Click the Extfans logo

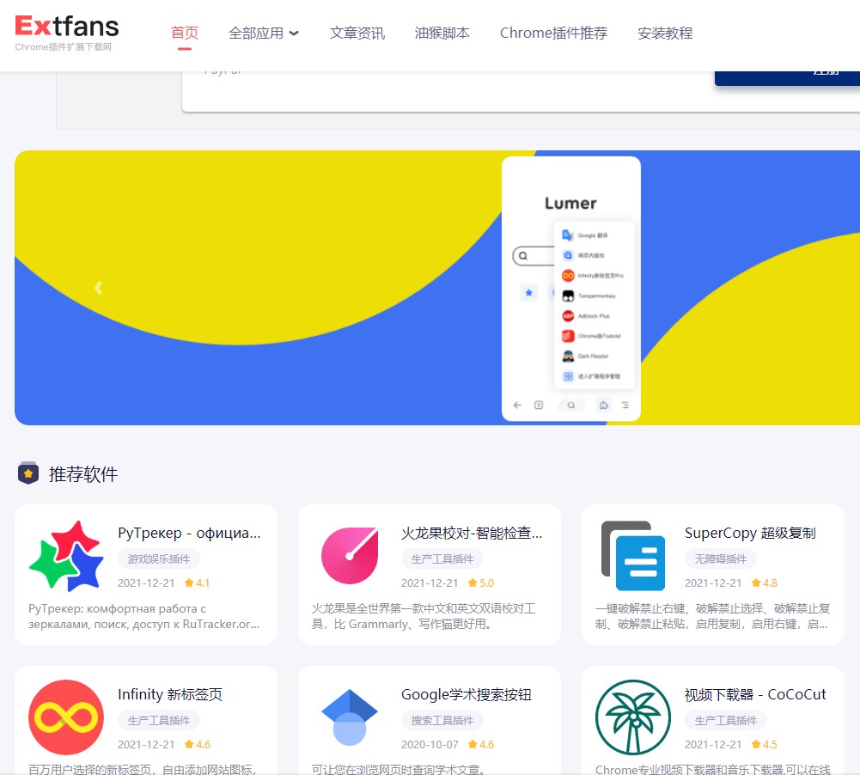[x=66, y=33]
